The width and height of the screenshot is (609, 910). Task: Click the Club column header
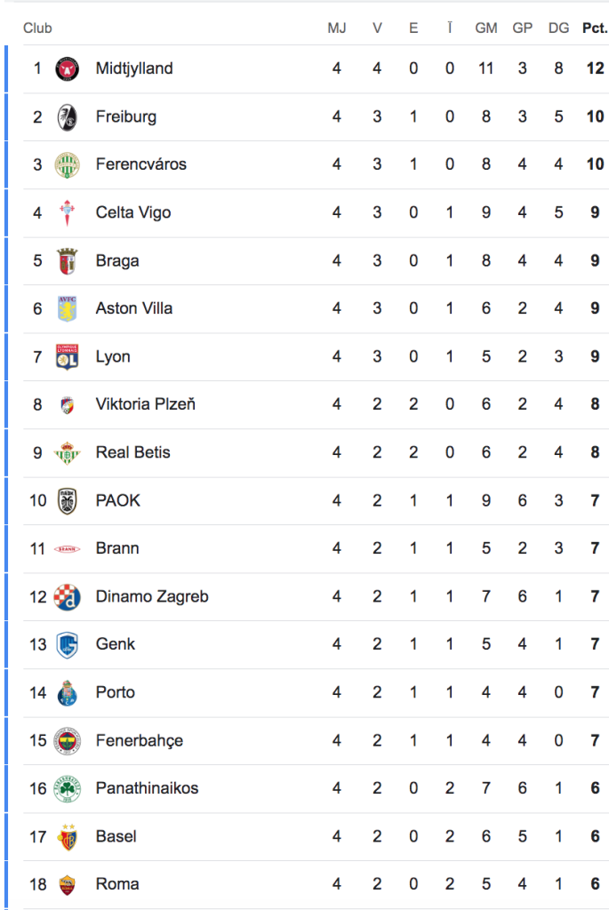(x=37, y=28)
